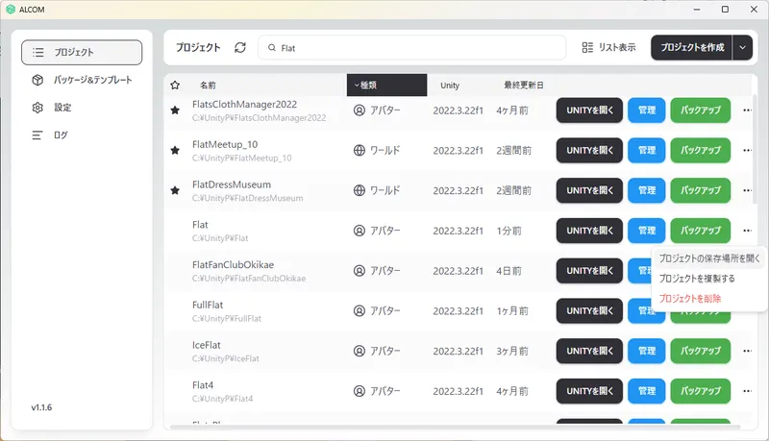769x441 pixels.
Task: Open FlatMeetup_10 in Unity
Action: [589, 151]
